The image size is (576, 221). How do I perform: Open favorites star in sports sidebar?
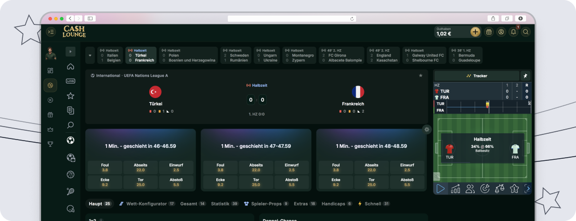coord(71,95)
